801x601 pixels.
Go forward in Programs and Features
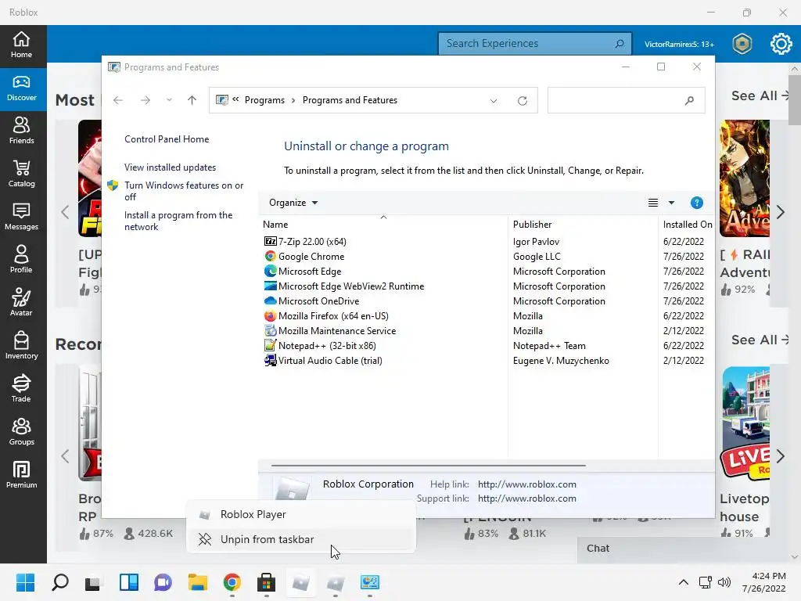(x=145, y=100)
